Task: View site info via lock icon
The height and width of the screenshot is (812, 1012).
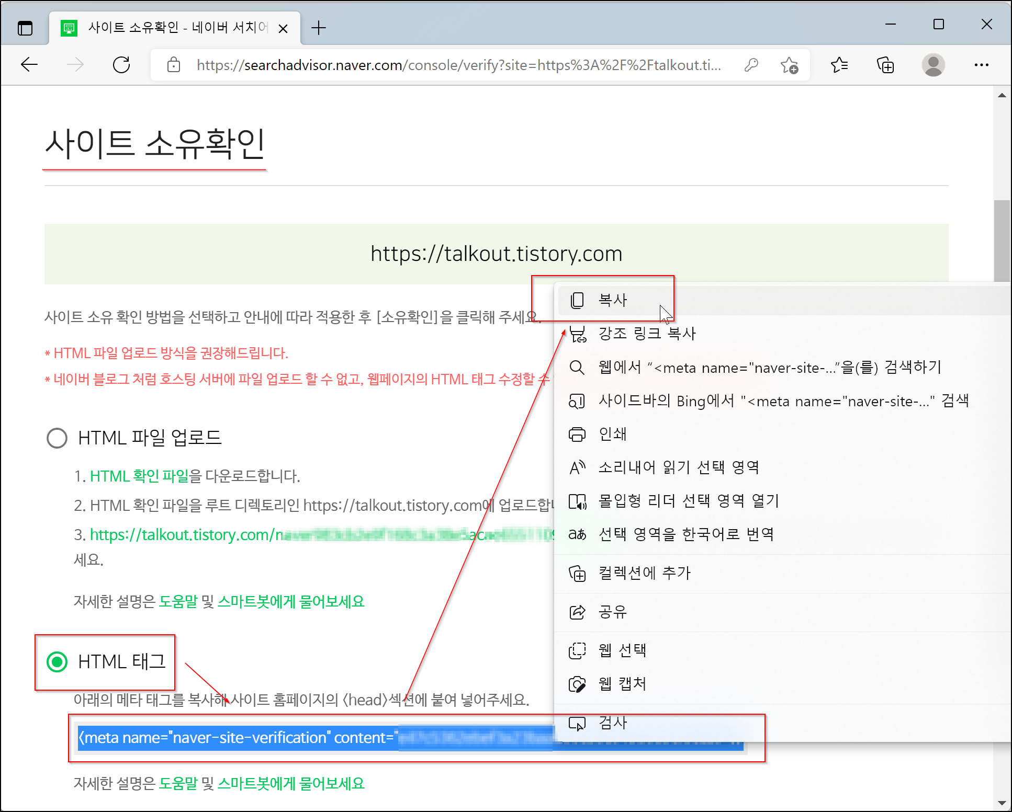Action: point(174,65)
